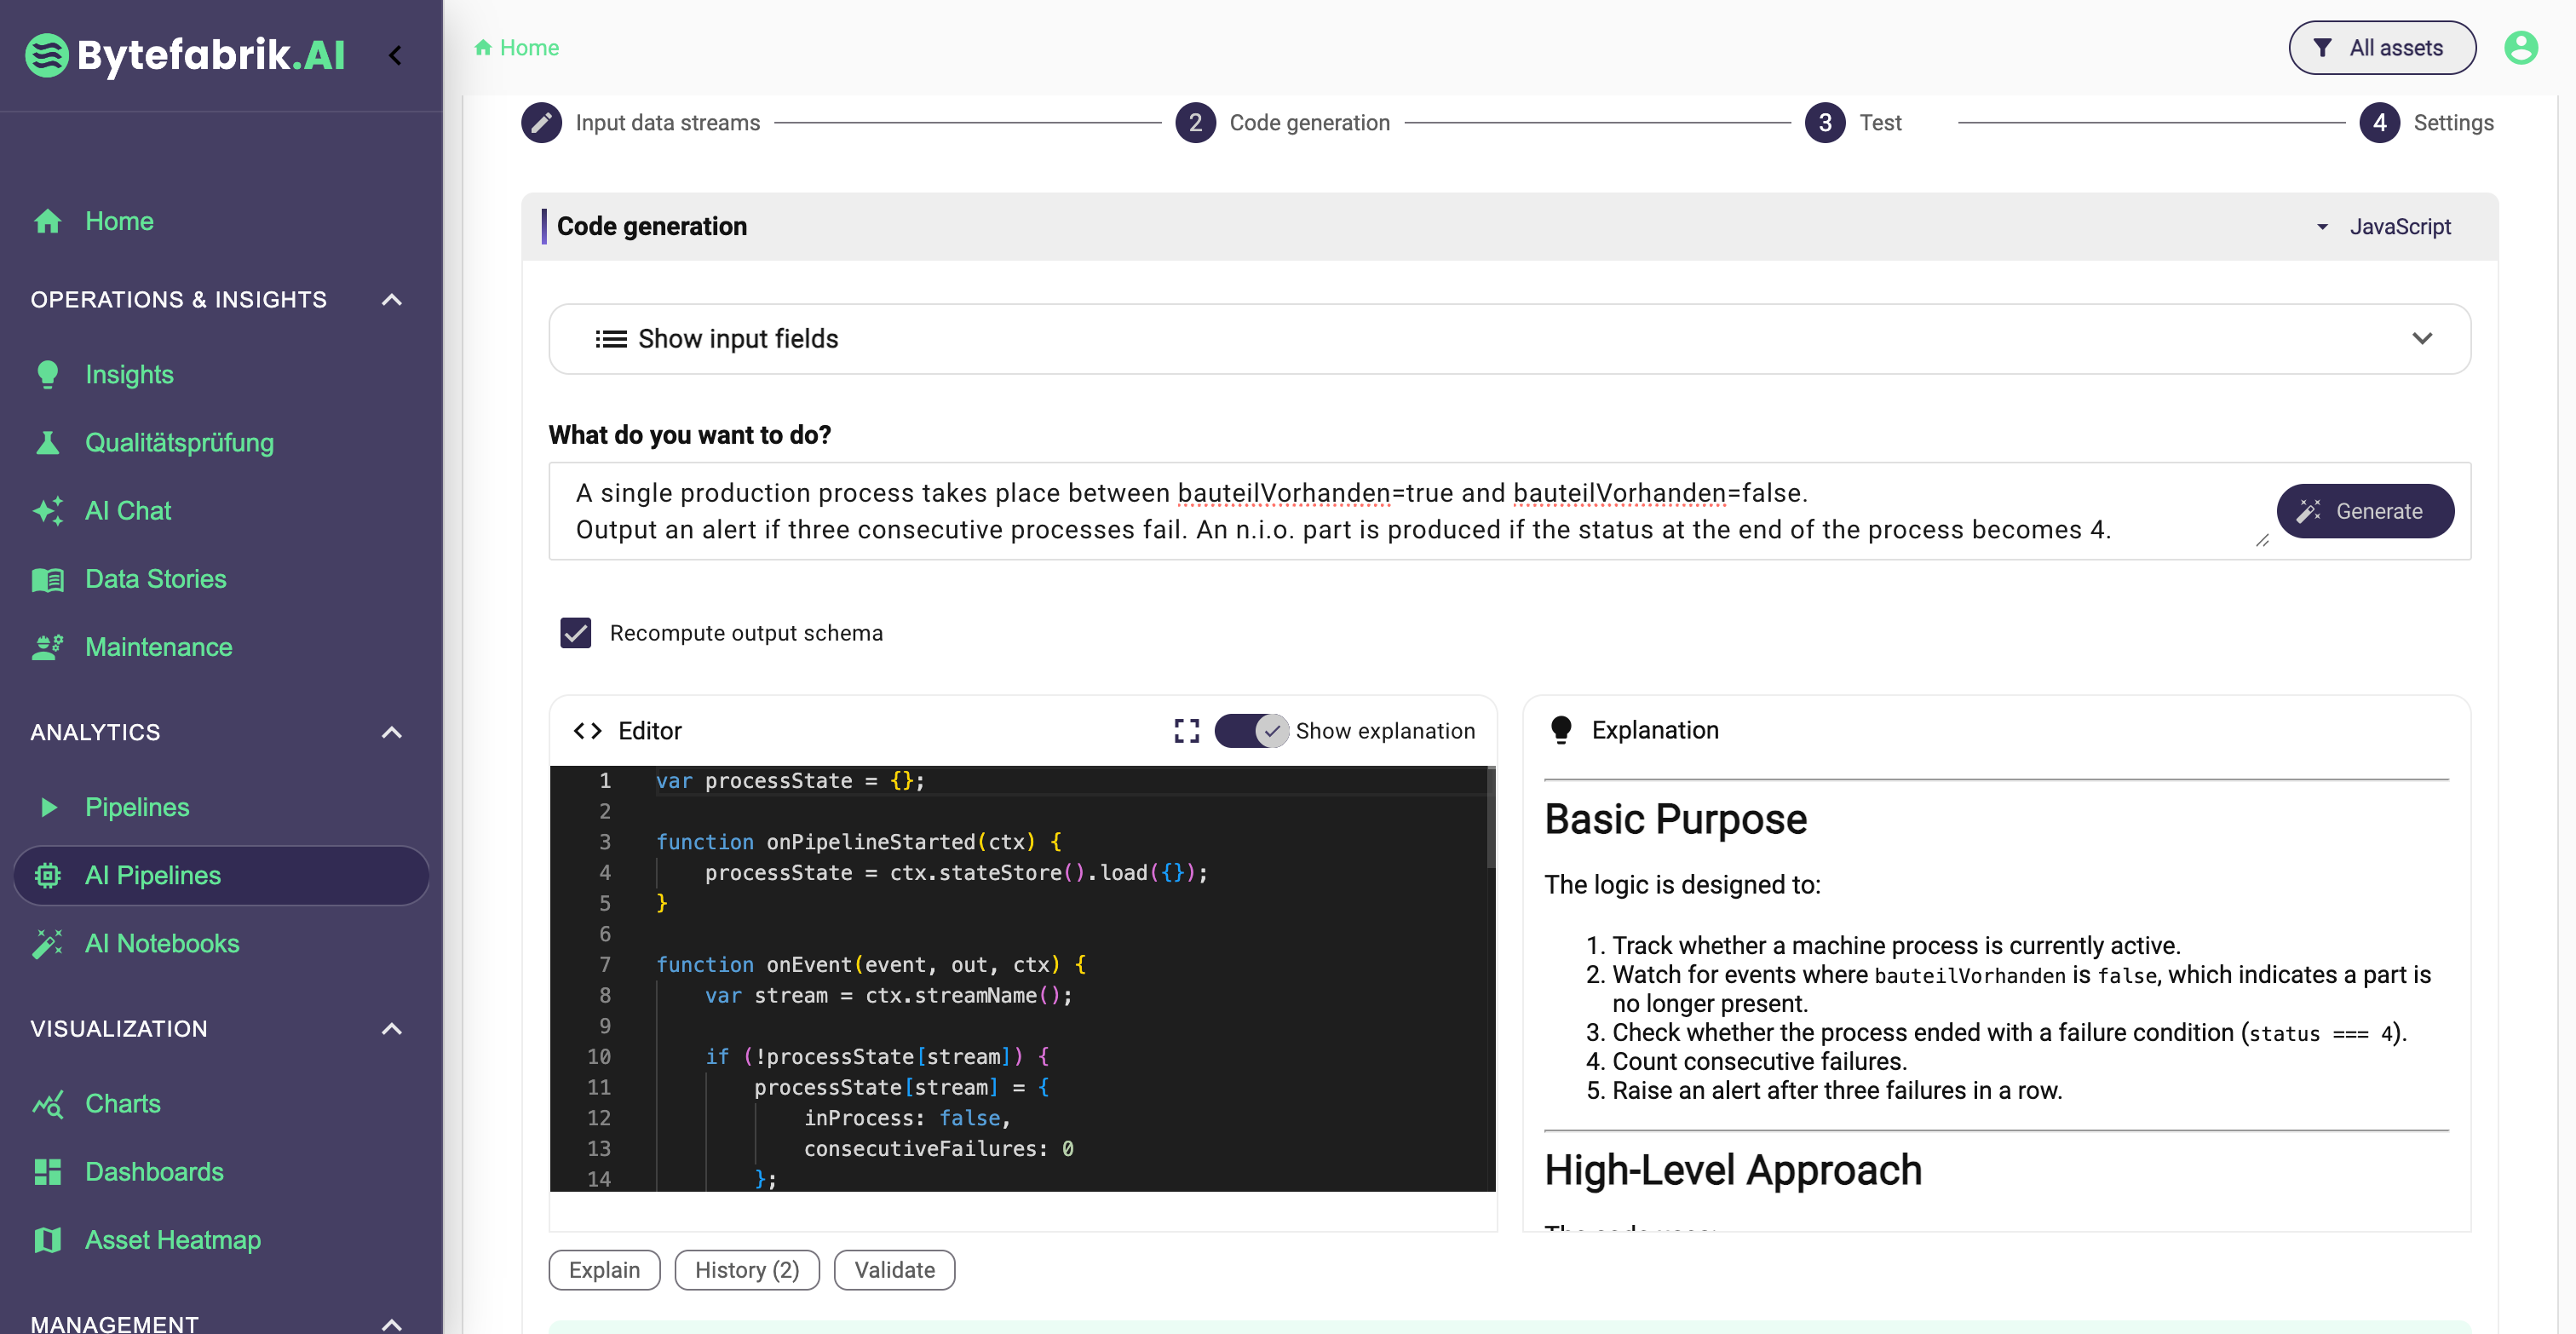
Task: Click the onEvent function line in editor
Action: [x=870, y=965]
